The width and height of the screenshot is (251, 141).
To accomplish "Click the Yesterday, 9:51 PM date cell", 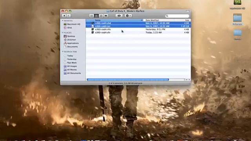I will [x=155, y=29].
